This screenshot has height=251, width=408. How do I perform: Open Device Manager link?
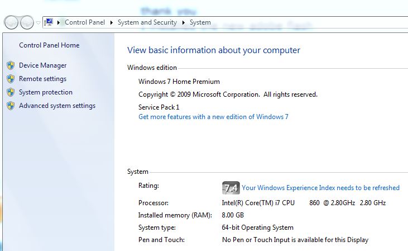pyautogui.click(x=42, y=65)
